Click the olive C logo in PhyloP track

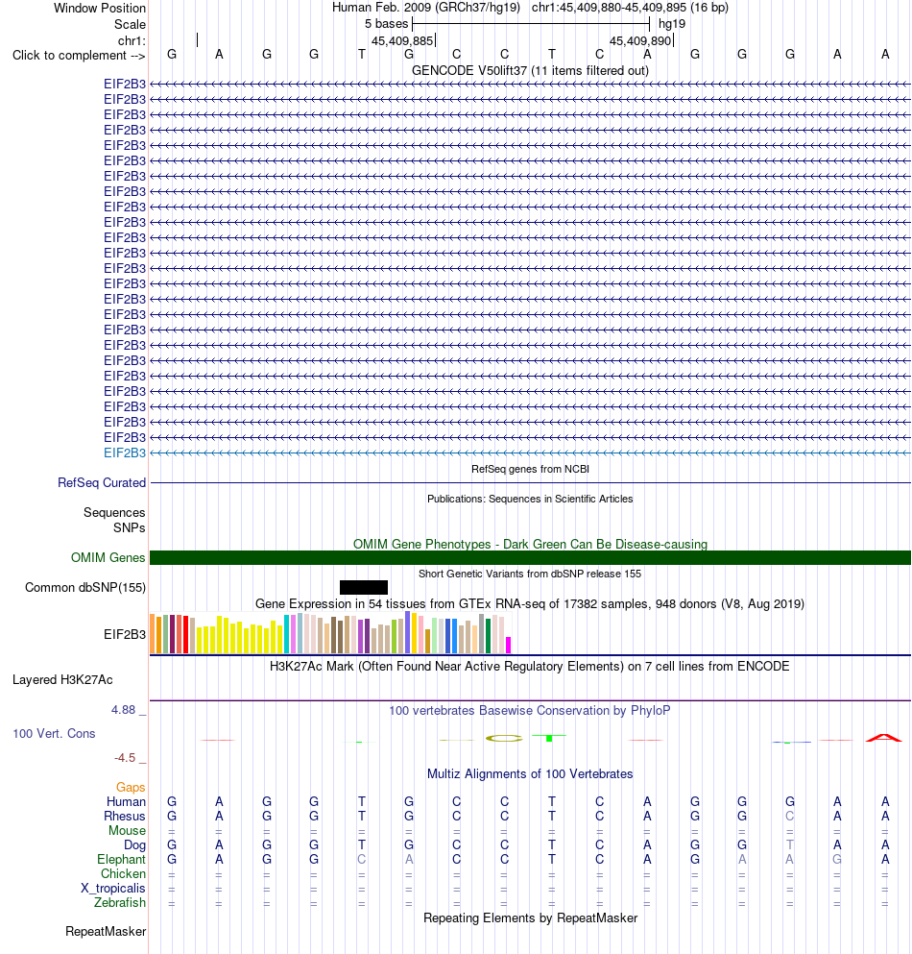pyautogui.click(x=504, y=739)
